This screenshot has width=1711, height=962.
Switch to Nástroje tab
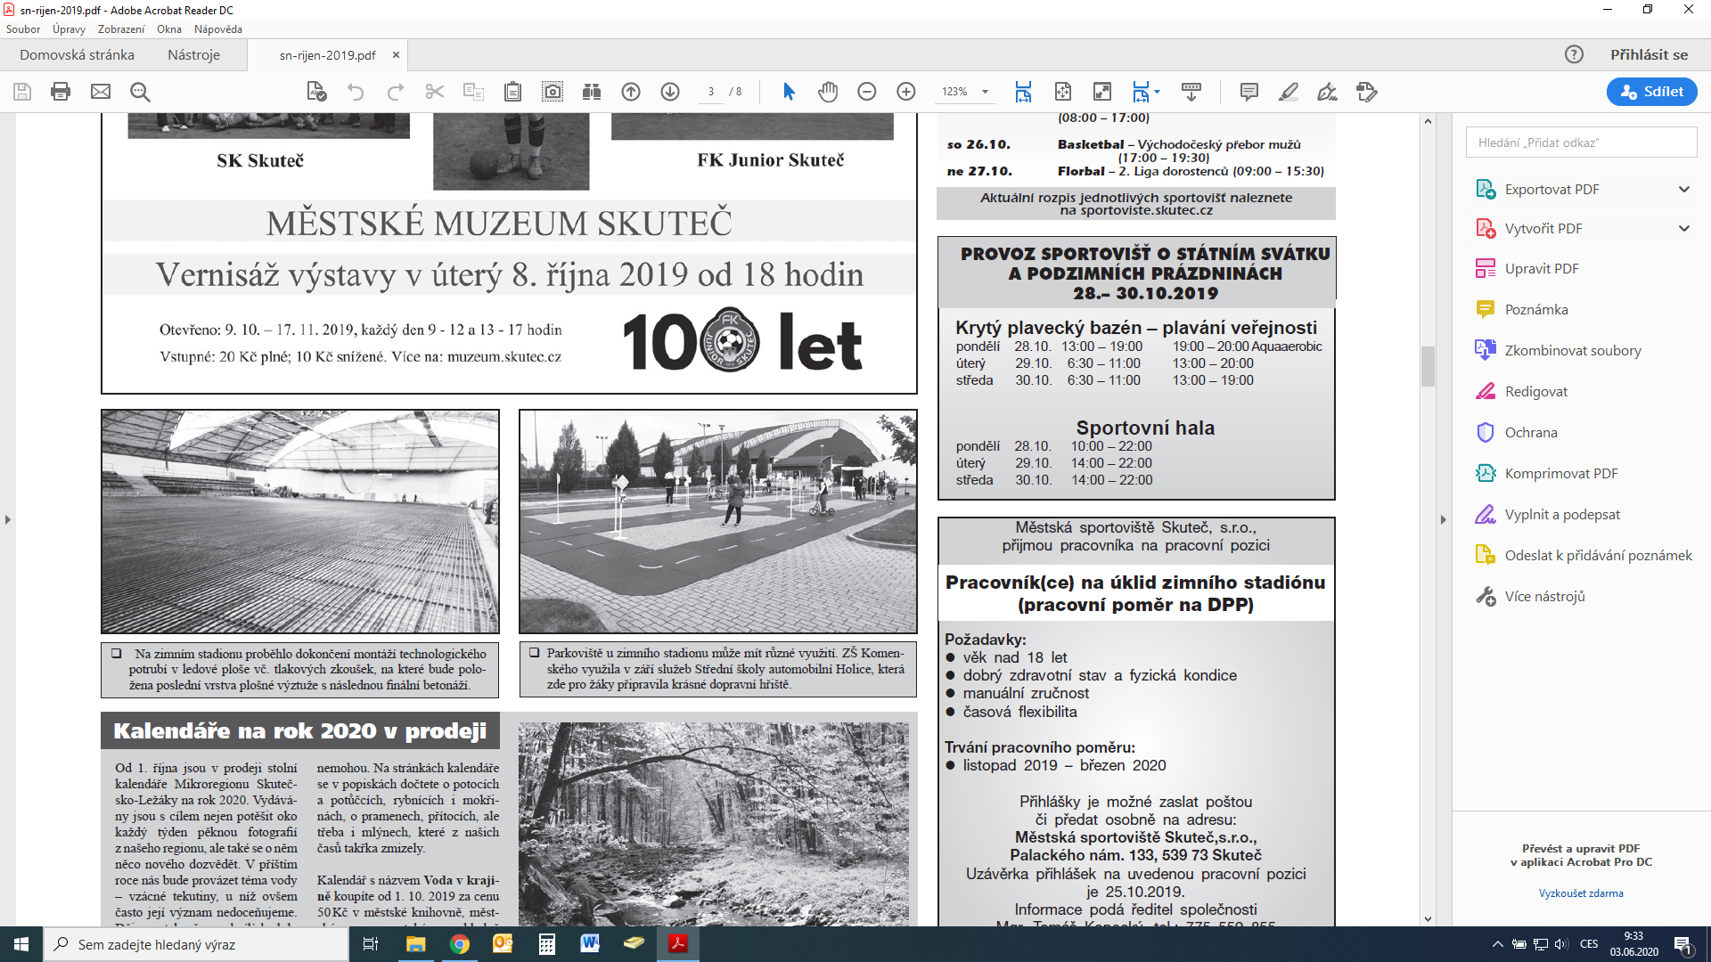click(193, 54)
